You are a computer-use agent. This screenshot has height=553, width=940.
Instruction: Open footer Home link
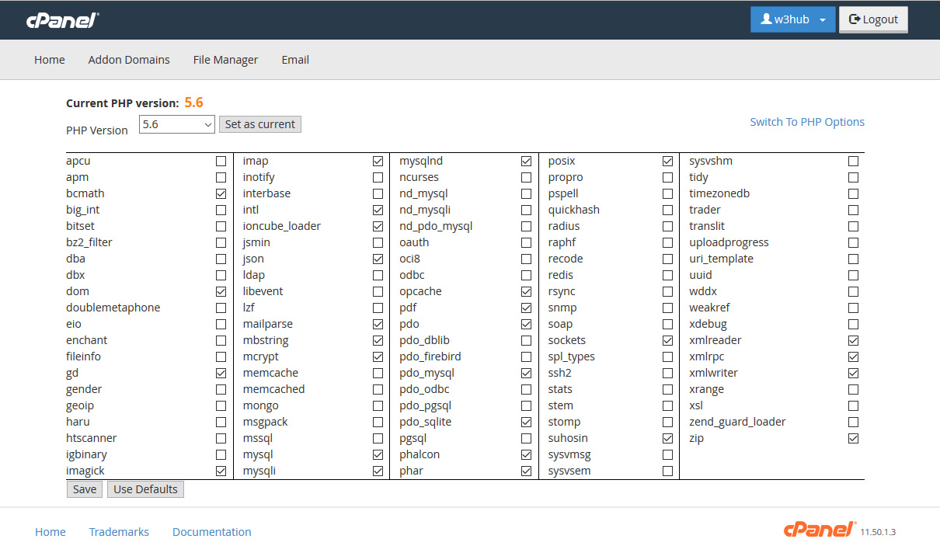(x=50, y=532)
